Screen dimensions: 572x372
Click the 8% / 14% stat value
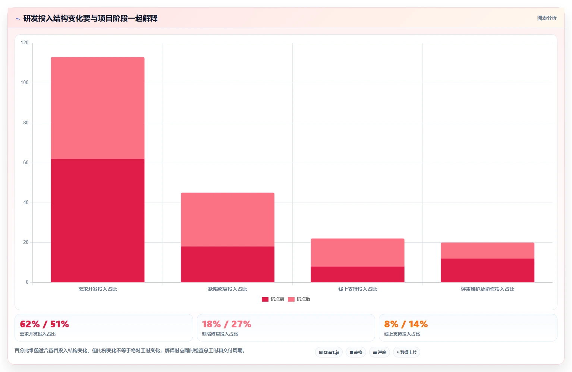(x=406, y=324)
